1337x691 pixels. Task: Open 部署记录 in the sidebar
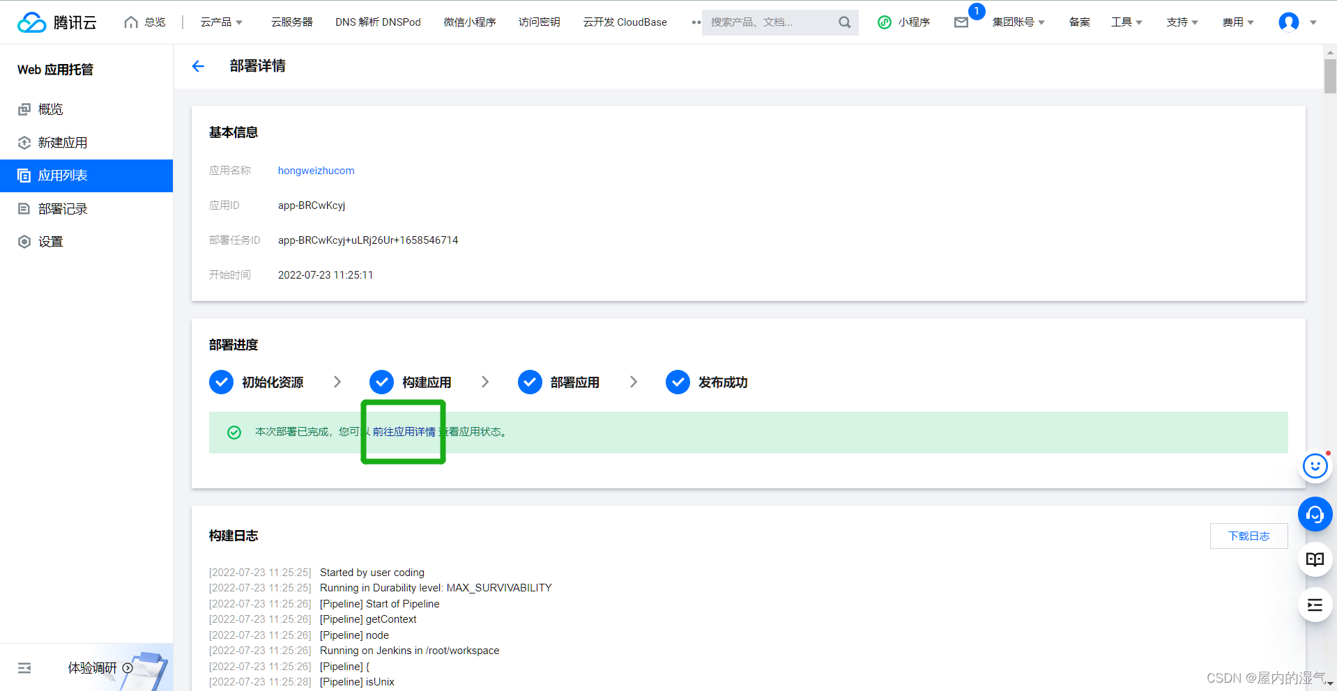click(x=86, y=209)
